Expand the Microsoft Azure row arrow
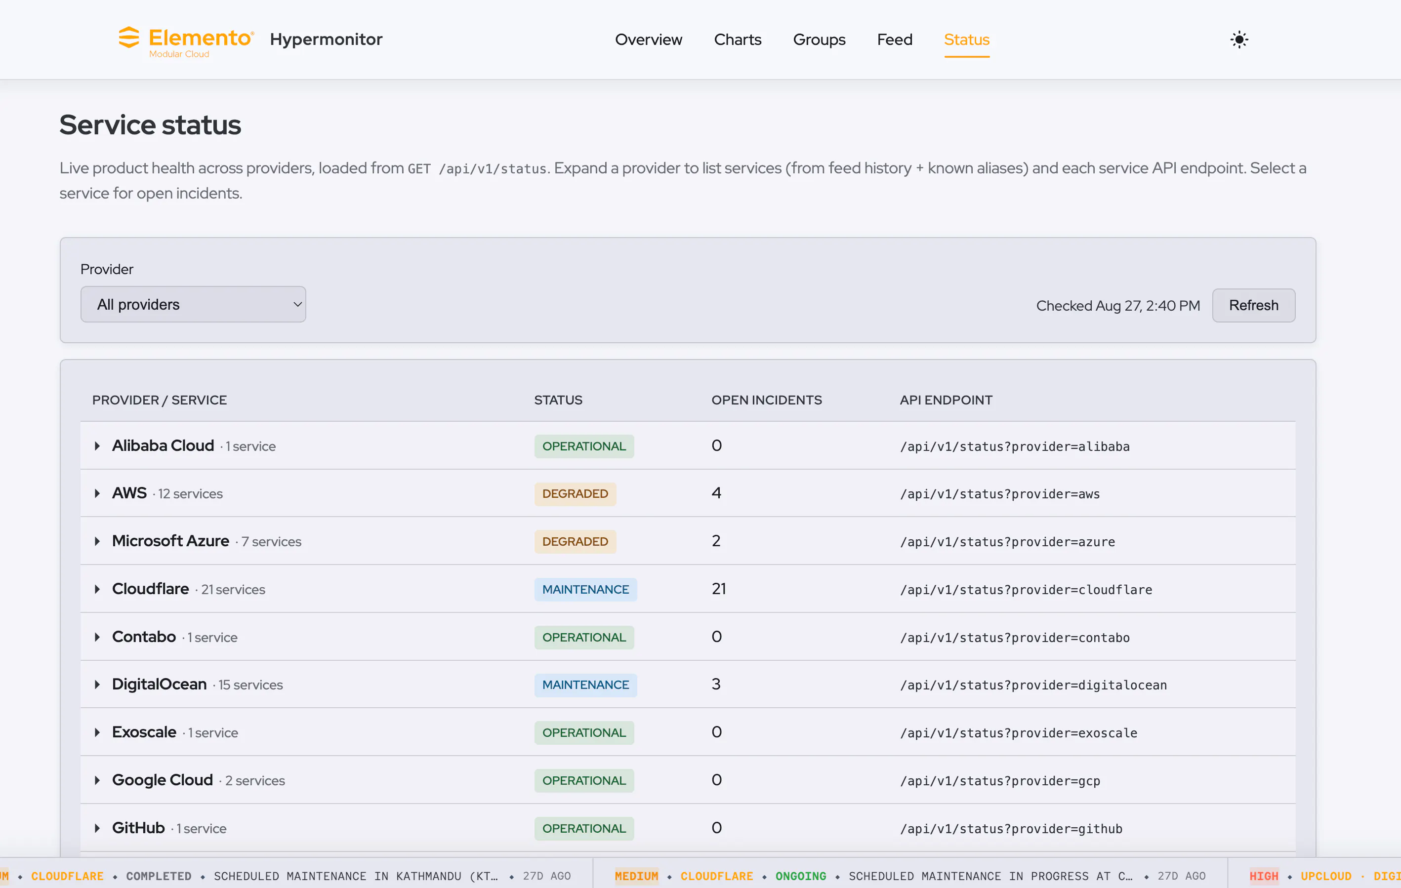 coord(97,541)
